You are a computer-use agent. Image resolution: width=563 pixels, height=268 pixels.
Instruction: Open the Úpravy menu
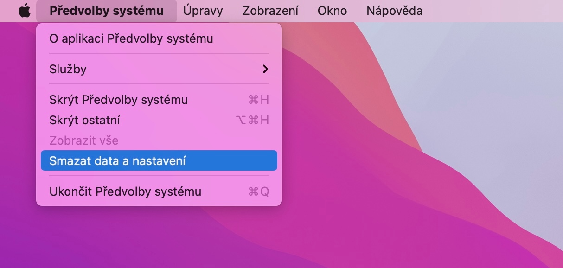[203, 11]
